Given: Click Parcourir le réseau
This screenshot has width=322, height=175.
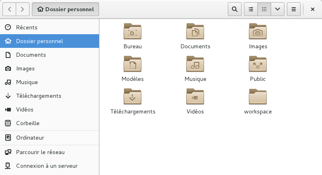Looking at the screenshot, I should click(x=40, y=152).
